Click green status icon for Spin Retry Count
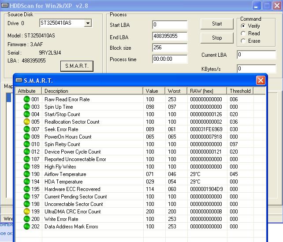This screenshot has height=242, width=283. click(x=27, y=144)
